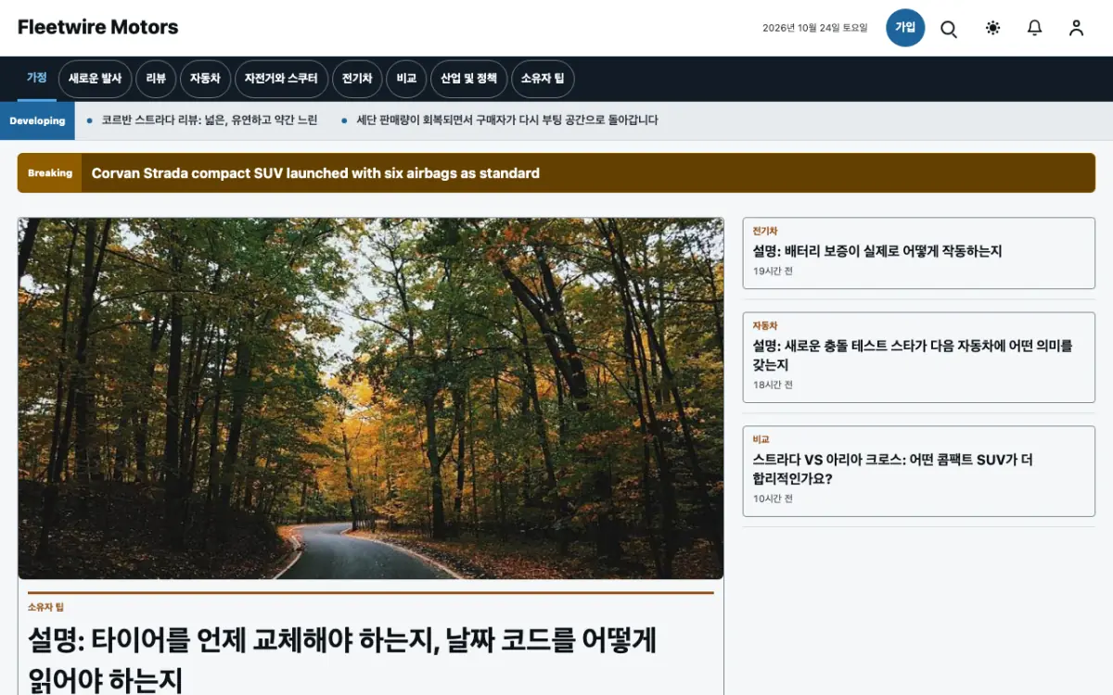1113x695 pixels.
Task: Open the 자동차 navigation tab
Action: point(205,79)
